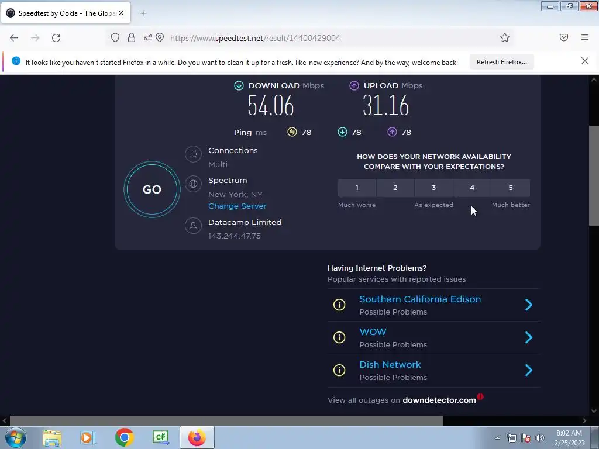599x449 pixels.
Task: Rate network availability as 1 Much worse
Action: (357, 188)
